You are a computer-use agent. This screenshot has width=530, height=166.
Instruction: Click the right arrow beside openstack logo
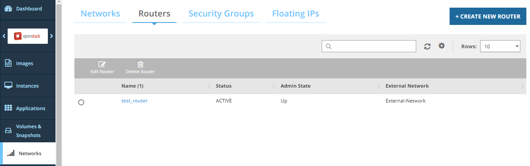click(x=51, y=36)
